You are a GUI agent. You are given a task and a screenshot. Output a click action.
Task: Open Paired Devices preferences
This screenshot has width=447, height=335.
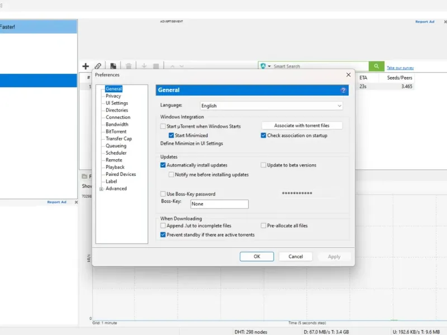coord(121,174)
